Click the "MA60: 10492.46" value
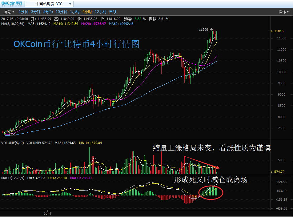Image resolution: width=293 pixels, height=217 pixels. point(121,24)
